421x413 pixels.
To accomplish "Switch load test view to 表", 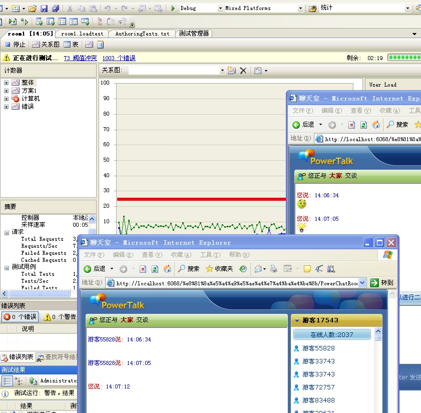I will point(71,45).
